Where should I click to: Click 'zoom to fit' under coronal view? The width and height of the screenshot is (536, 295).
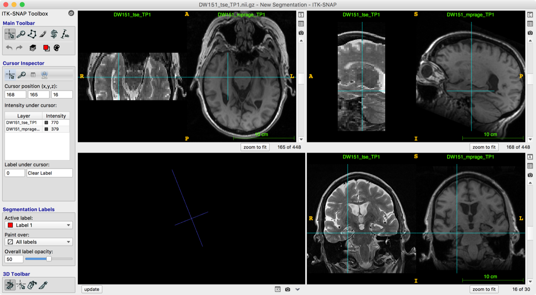tap(484, 289)
